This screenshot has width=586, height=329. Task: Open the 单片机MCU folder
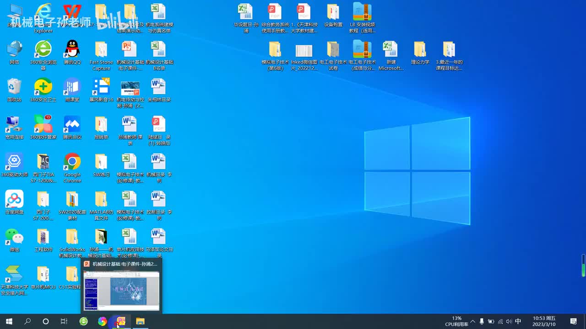pos(43,277)
